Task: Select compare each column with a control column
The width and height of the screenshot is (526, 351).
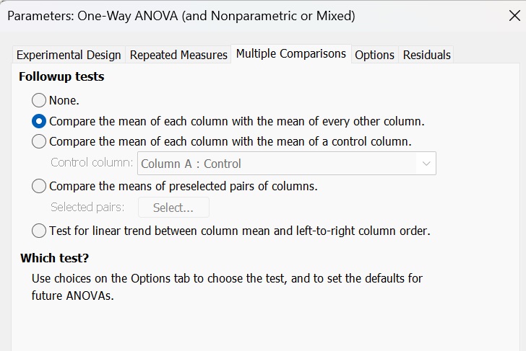Action: [39, 141]
